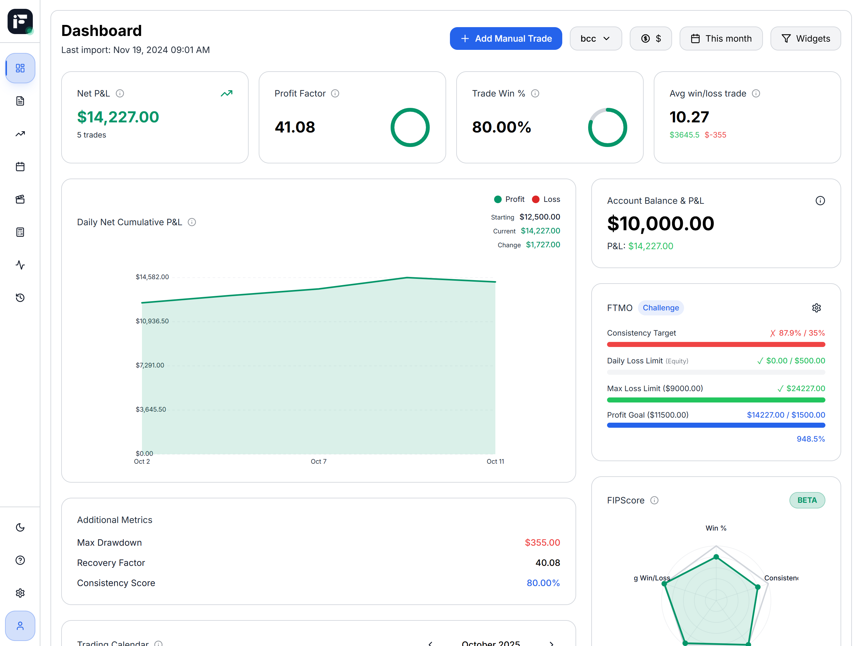This screenshot has height=646, width=862.
Task: Open FTMO settings with the gear icon
Action: (816, 308)
